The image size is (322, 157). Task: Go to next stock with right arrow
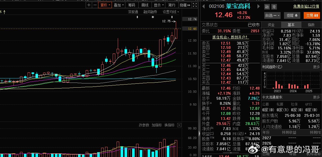pos(259,6)
